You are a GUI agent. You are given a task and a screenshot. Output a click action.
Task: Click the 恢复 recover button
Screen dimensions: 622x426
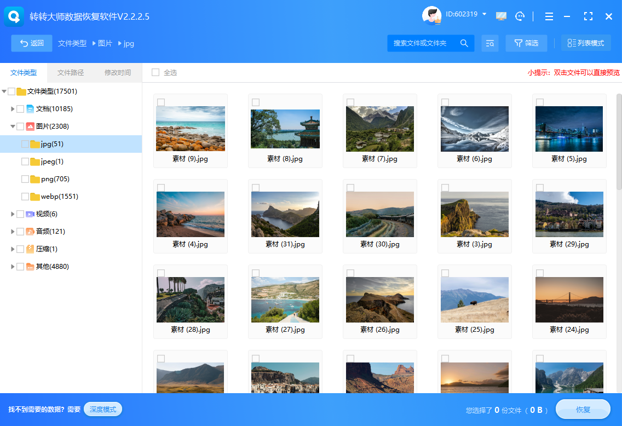[x=583, y=410]
